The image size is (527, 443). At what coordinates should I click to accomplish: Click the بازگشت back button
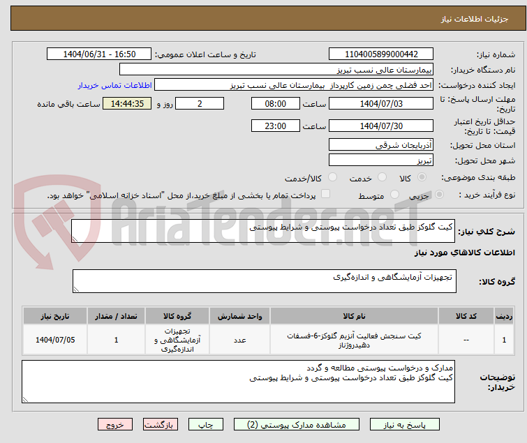[x=160, y=425]
